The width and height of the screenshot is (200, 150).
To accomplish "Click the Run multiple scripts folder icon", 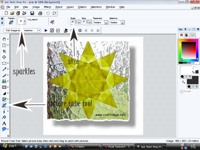I will click(x=66, y=30).
